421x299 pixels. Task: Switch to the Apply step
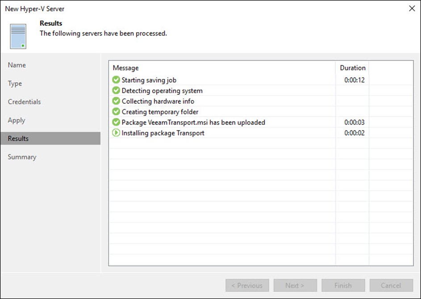[x=17, y=120]
